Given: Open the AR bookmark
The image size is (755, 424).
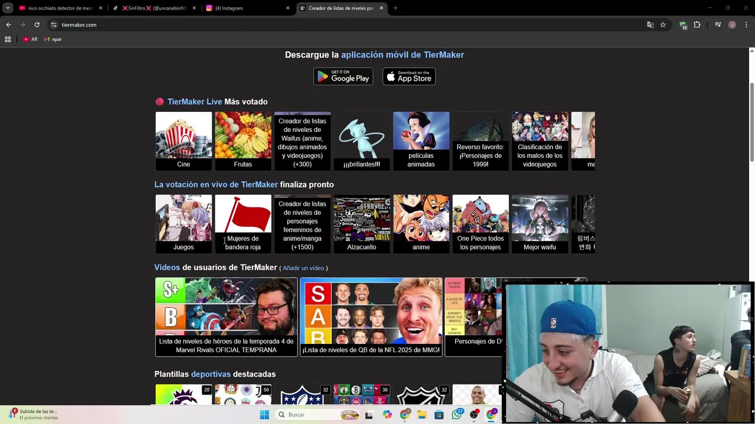Looking at the screenshot, I should [30, 39].
